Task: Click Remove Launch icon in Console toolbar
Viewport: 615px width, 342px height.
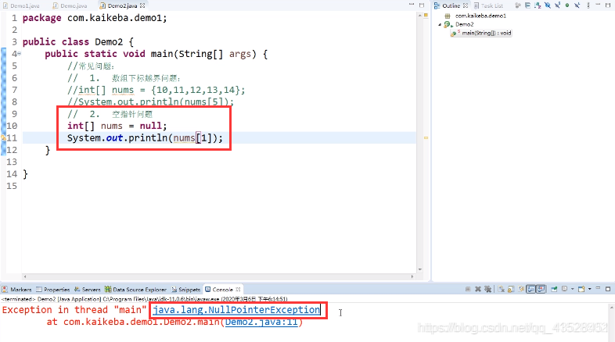Action: point(478,289)
